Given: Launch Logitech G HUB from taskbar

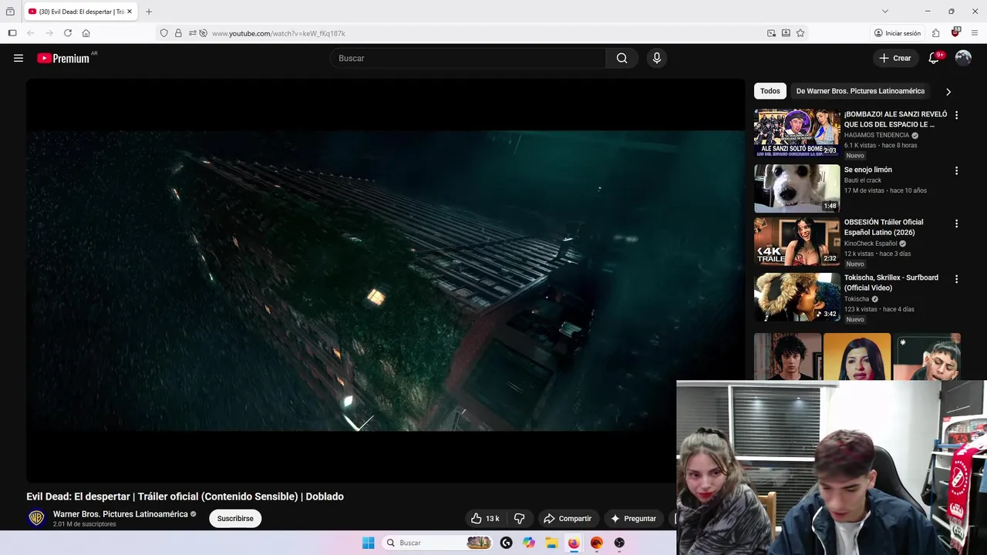Looking at the screenshot, I should [506, 543].
